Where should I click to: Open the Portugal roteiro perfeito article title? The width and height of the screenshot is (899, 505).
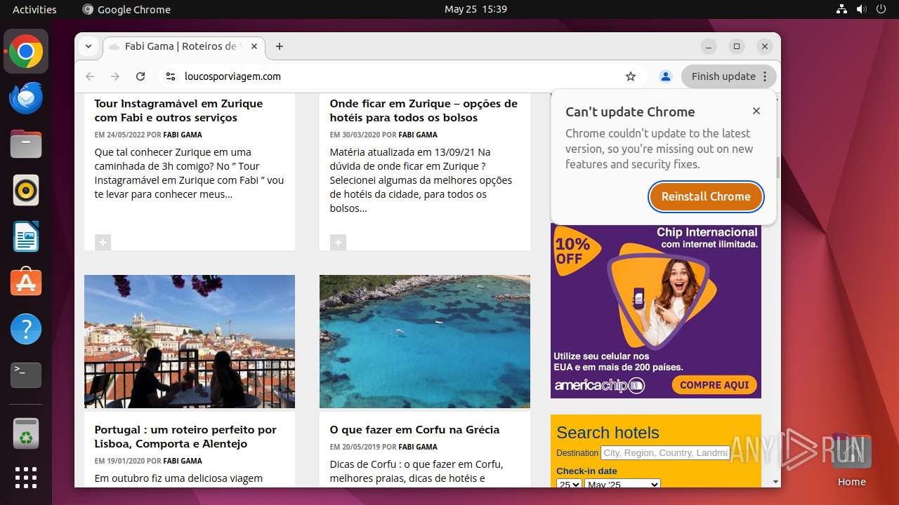[185, 437]
